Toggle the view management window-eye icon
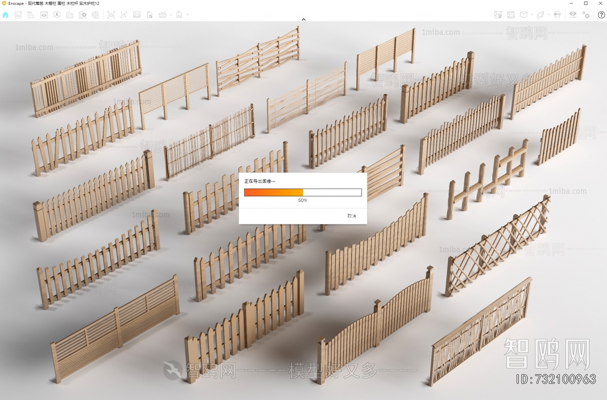The image size is (607, 400). [x=44, y=15]
